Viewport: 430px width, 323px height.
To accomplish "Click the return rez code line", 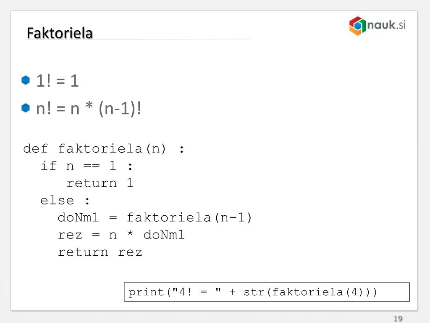I will (100, 252).
